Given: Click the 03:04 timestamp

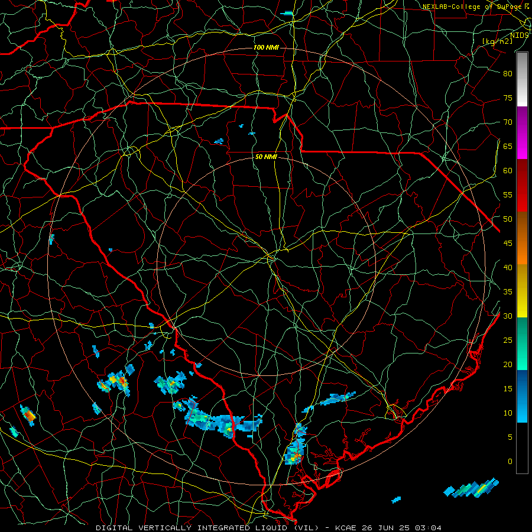Looking at the screenshot, I should point(429,528).
